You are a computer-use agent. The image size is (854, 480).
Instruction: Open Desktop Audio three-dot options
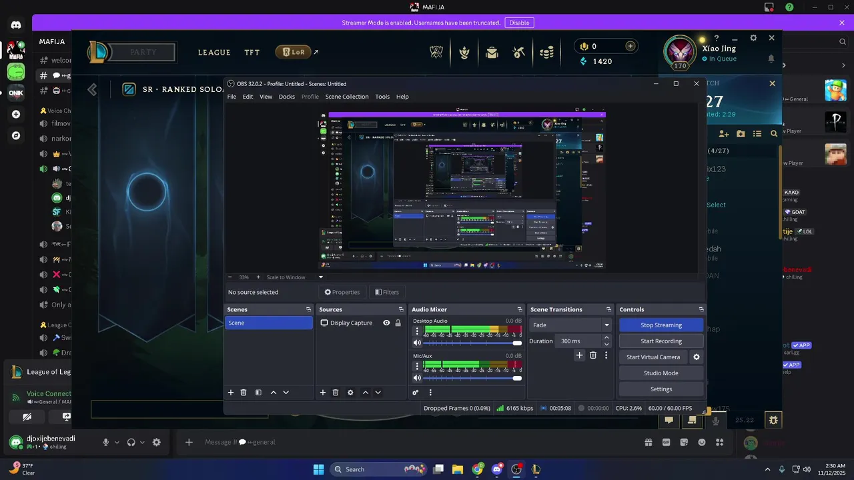point(418,331)
